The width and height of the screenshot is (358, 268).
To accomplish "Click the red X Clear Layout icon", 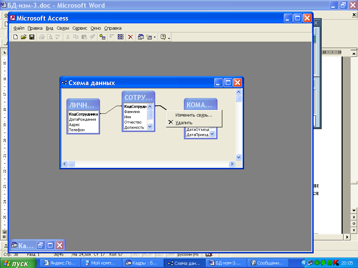I will click(x=131, y=37).
